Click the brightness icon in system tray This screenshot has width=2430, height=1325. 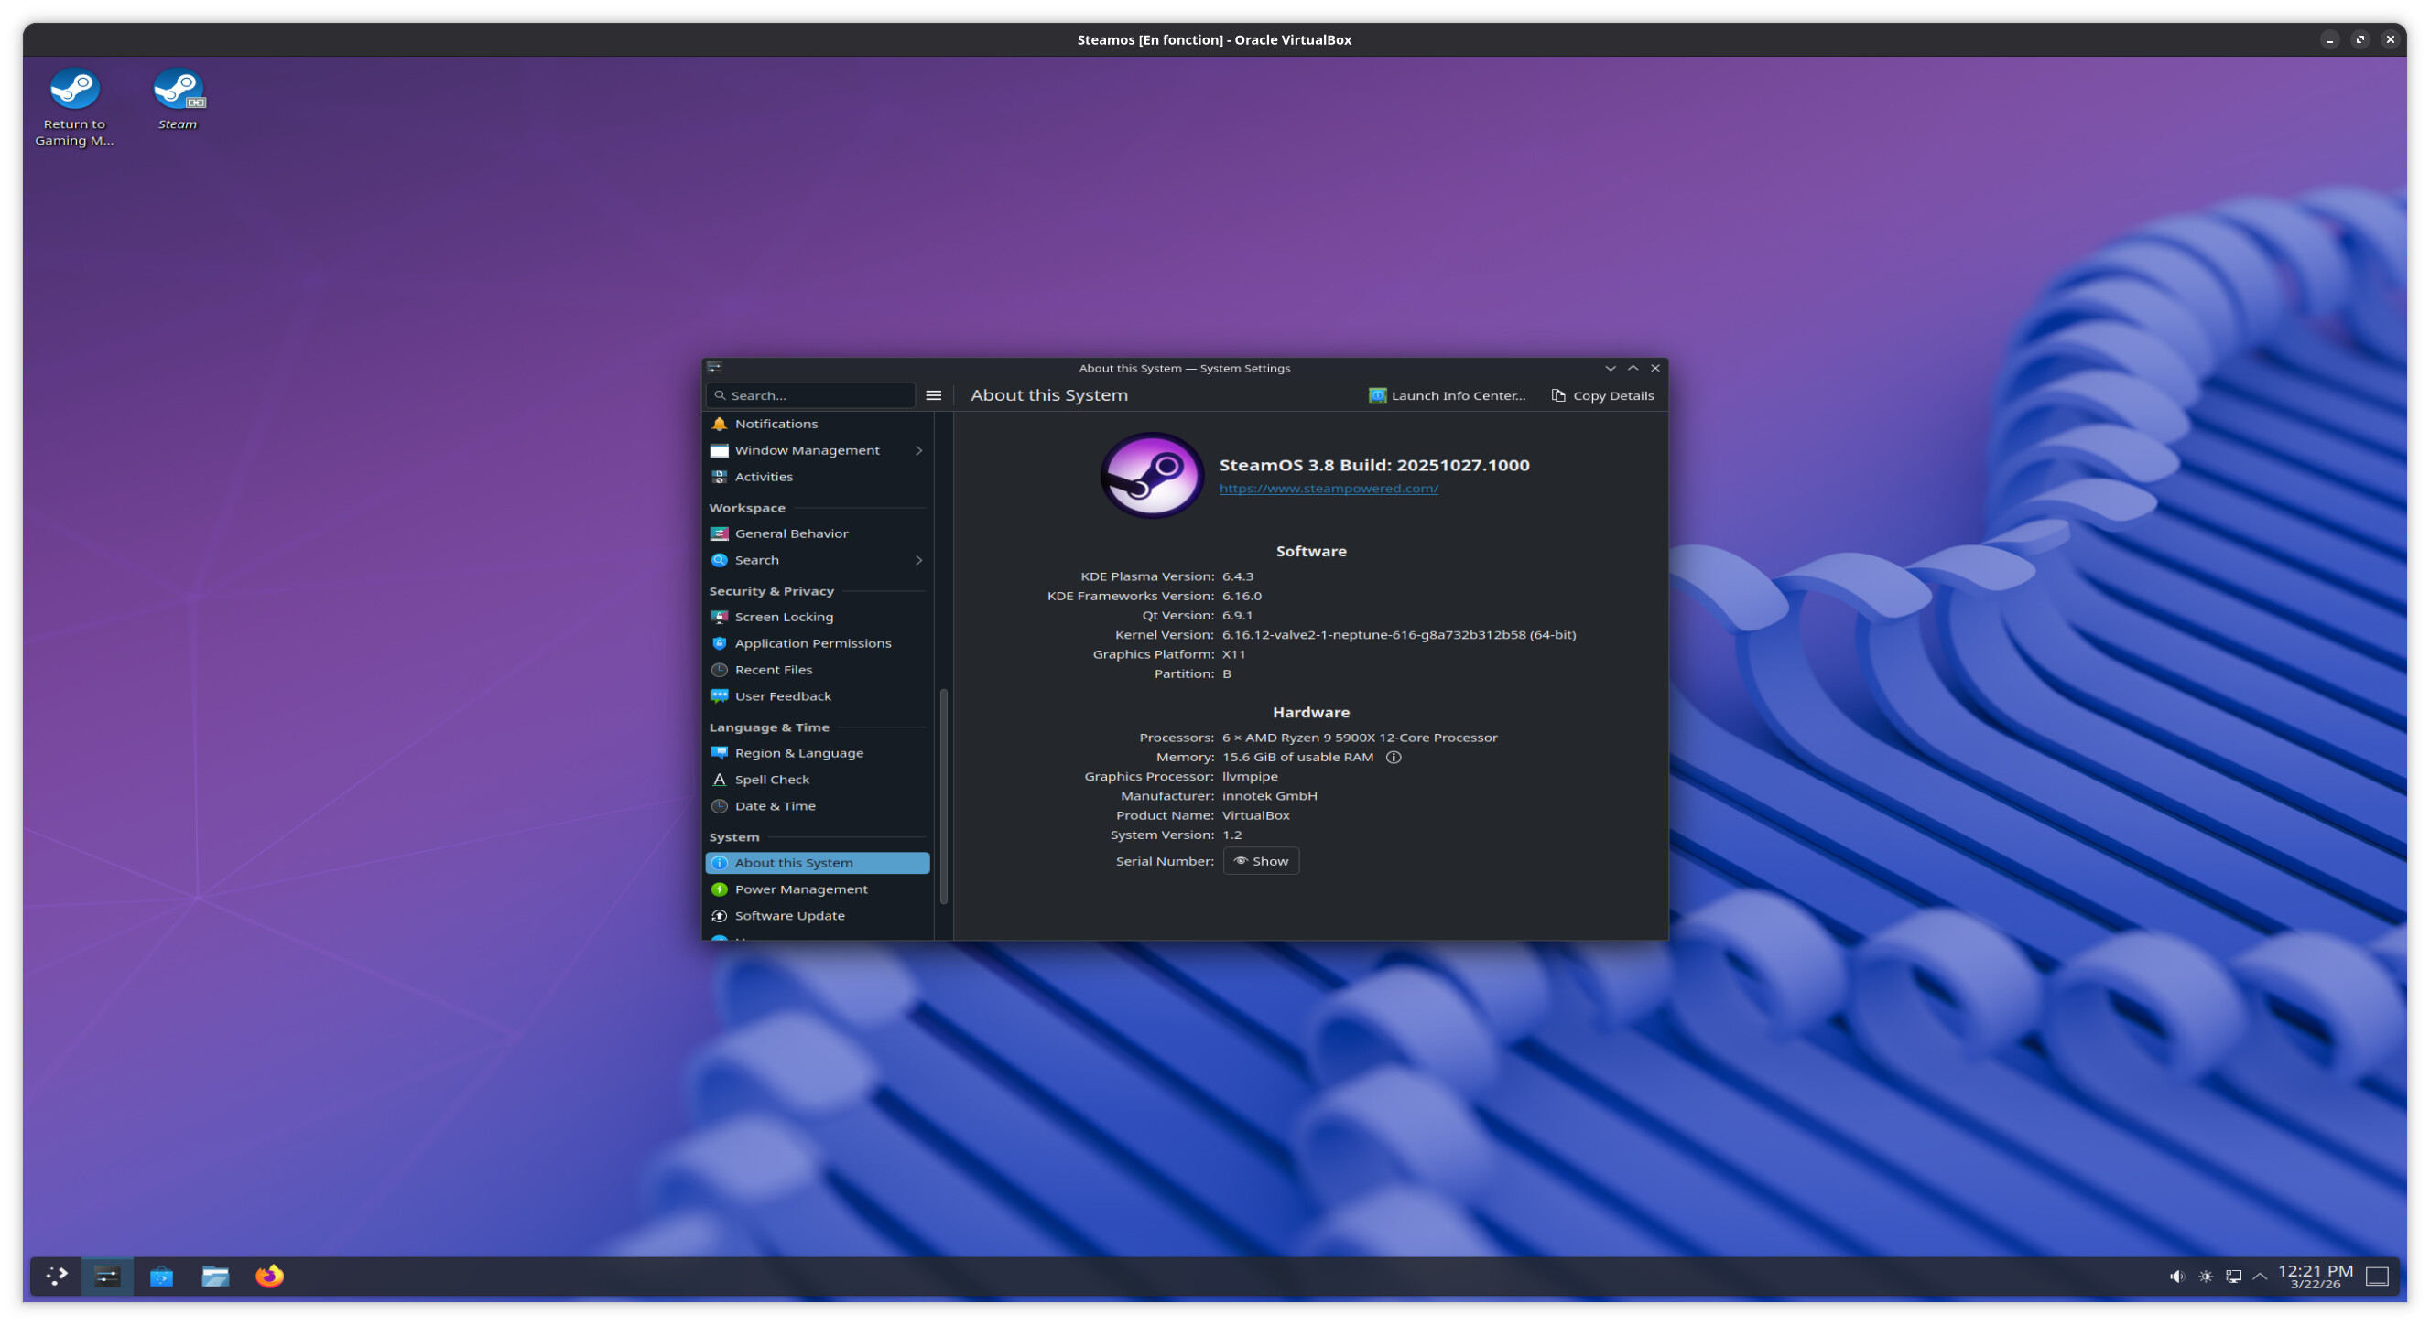point(2206,1276)
